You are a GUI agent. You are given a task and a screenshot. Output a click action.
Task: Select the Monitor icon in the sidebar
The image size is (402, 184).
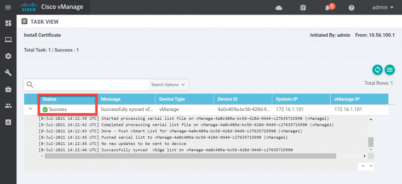(8, 40)
